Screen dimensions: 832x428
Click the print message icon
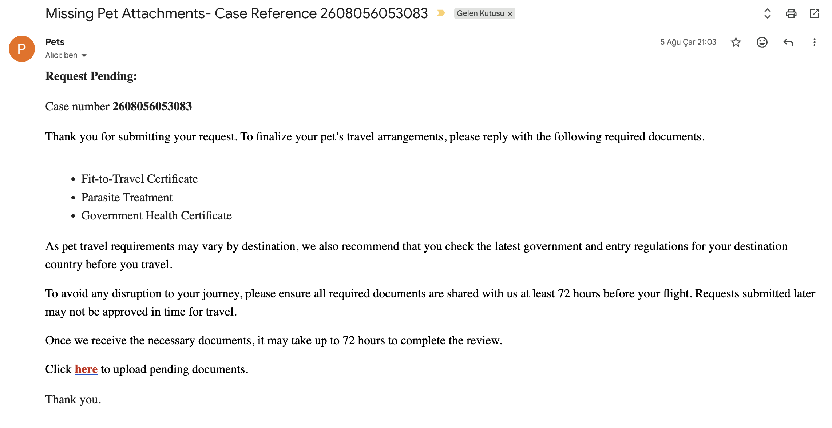tap(791, 13)
